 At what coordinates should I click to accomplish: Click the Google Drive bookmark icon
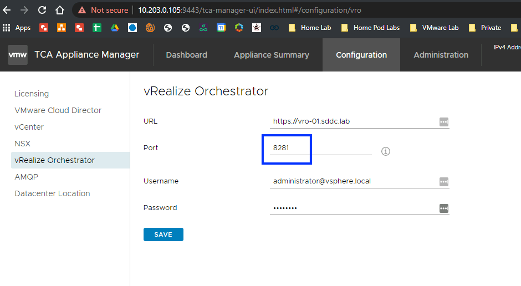pos(115,28)
